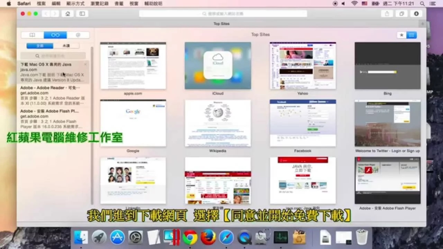Click the sidebar vertical scrollbar
This screenshot has width=443, height=249.
92,125
